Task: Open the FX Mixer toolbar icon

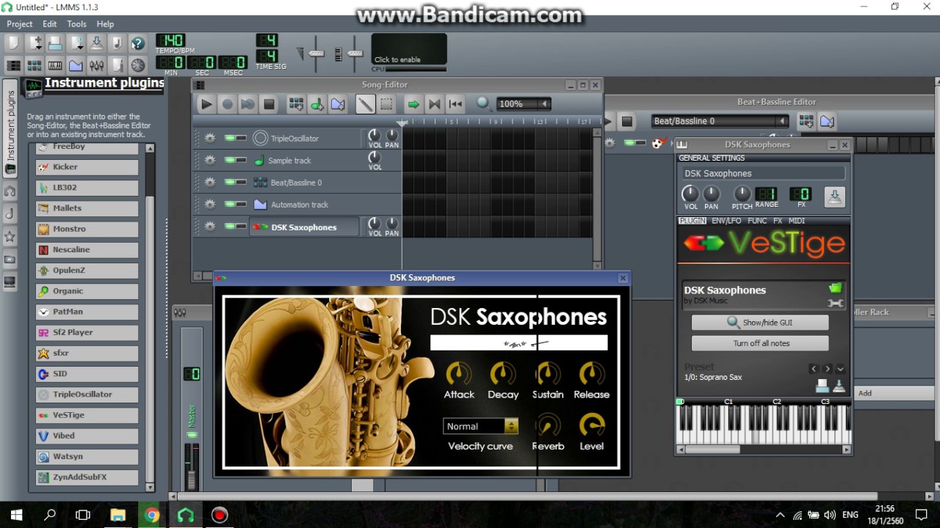Action: 96,65
